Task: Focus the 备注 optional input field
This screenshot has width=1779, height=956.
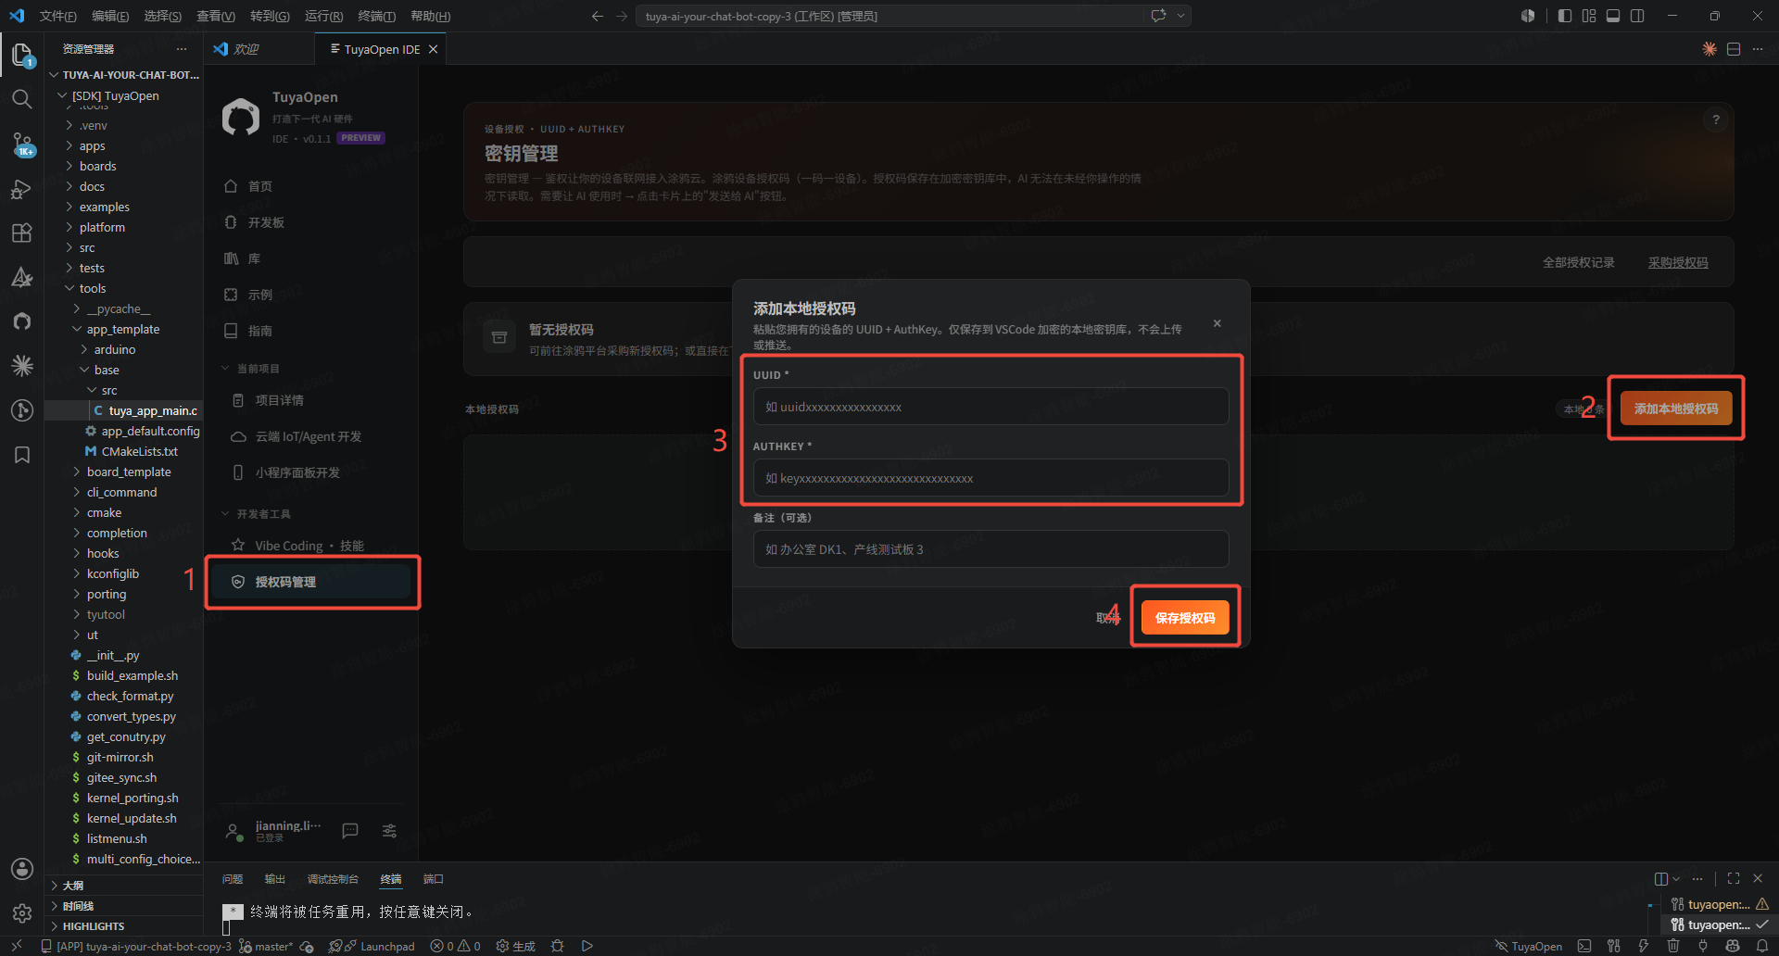Action: pyautogui.click(x=991, y=549)
